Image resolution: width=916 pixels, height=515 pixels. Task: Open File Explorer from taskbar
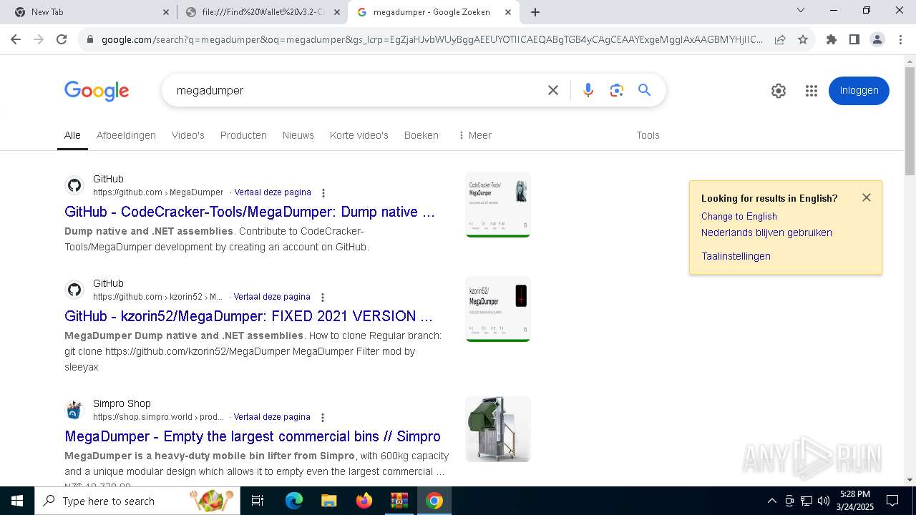[x=328, y=501]
